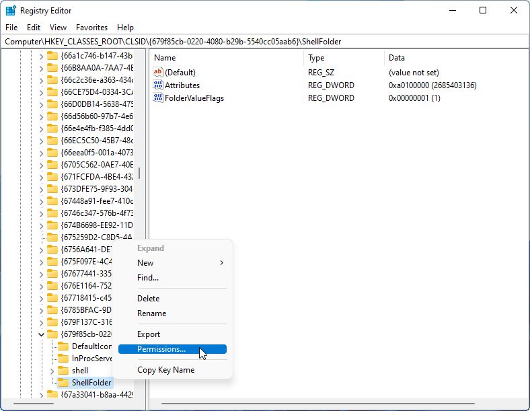Click the Attributes DWORD value icon
Screen dimensions: 530x411
[158, 85]
